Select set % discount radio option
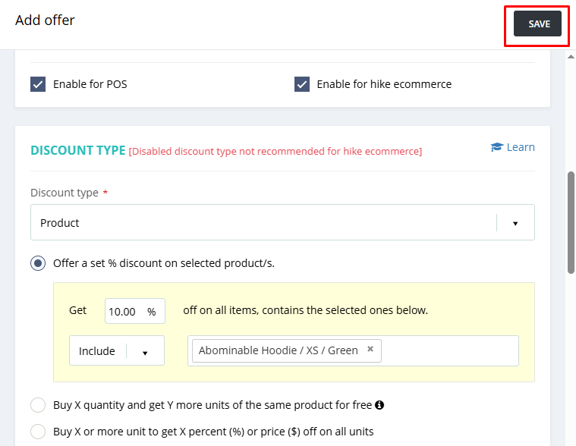The image size is (576, 446). (38, 263)
